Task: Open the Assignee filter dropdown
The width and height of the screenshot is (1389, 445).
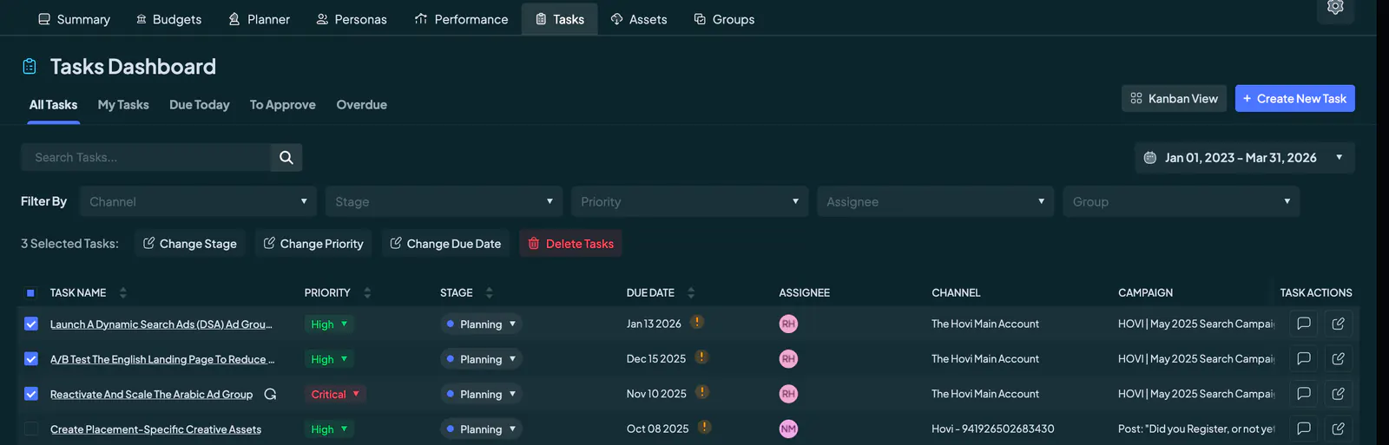Action: tap(936, 201)
